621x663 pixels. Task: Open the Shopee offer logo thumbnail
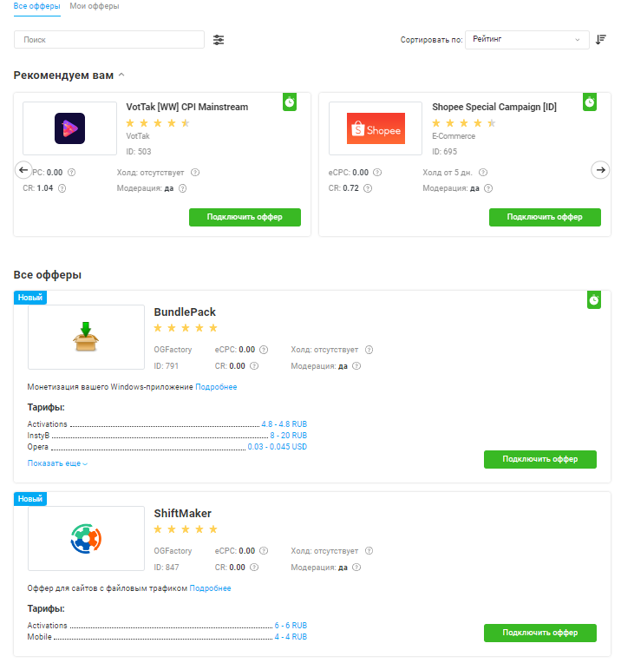point(376,128)
